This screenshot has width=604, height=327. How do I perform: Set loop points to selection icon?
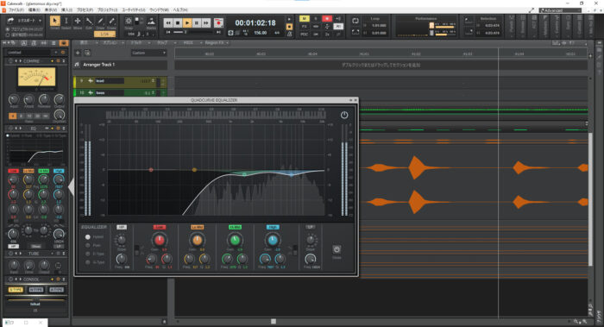[x=355, y=32]
